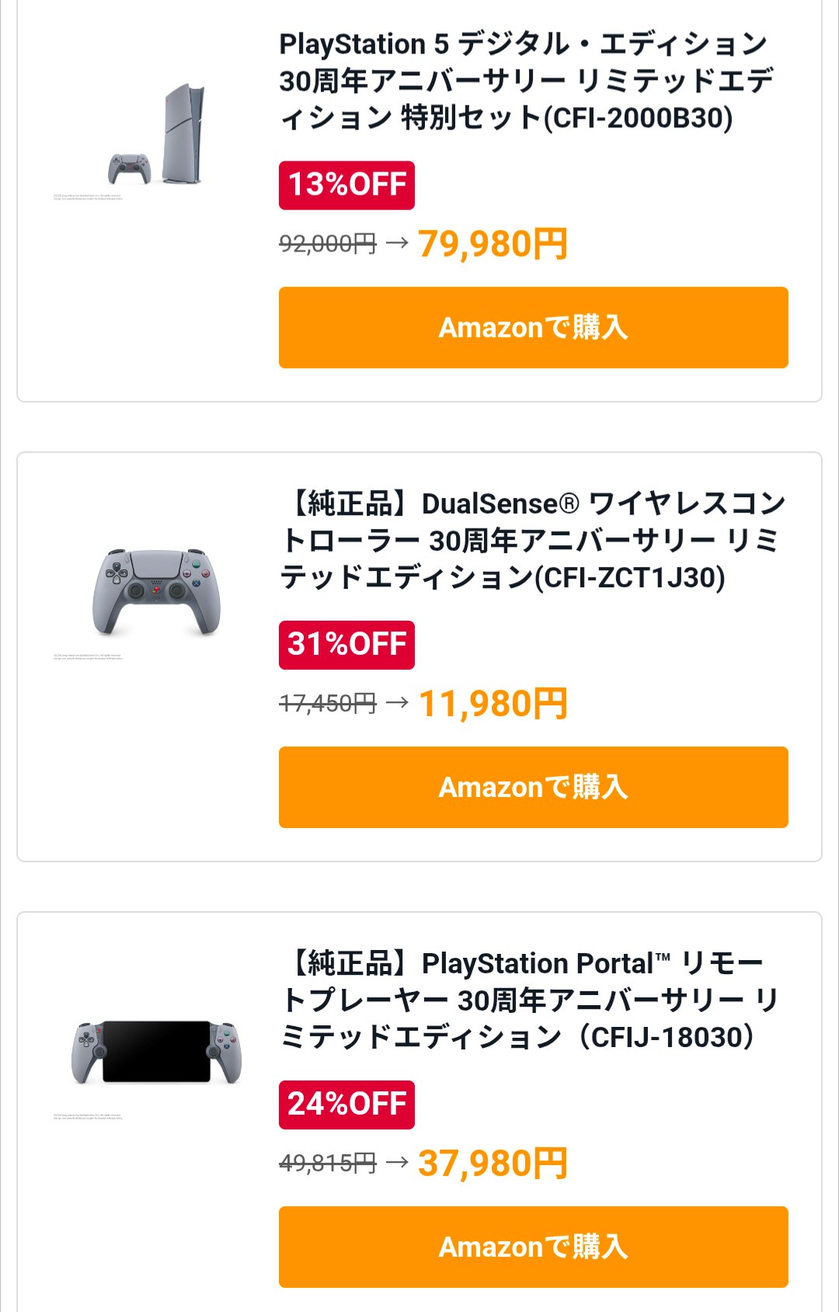Open the DualSense ワイヤレスコントローラー product title
Viewport: 839px width, 1312px height.
(533, 541)
